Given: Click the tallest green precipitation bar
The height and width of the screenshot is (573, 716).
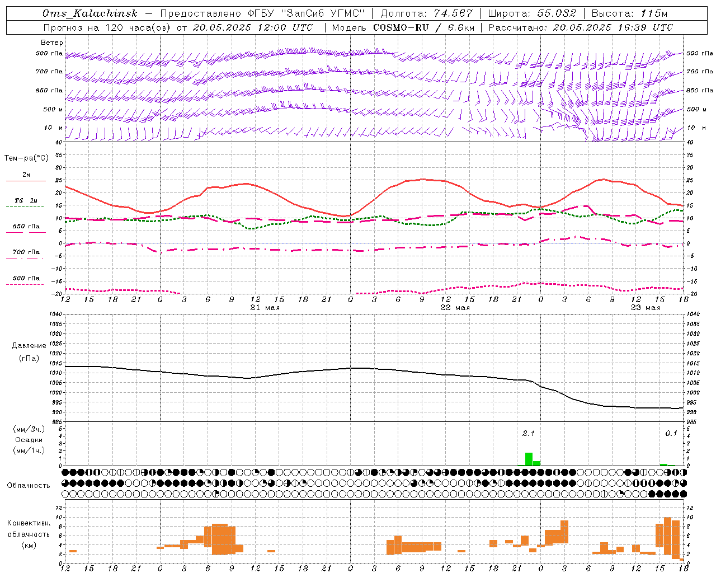Looking at the screenshot, I should tap(529, 459).
